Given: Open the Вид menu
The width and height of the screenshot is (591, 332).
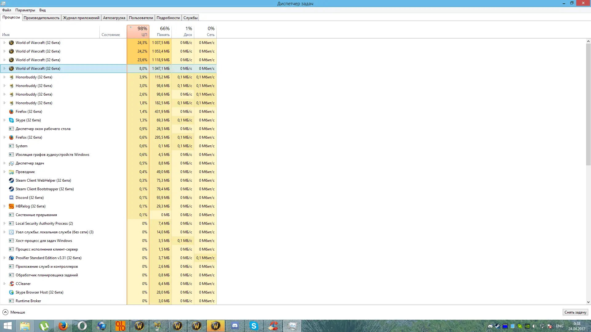Looking at the screenshot, I should (x=42, y=10).
